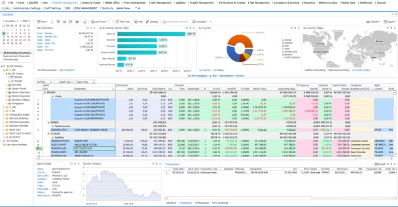Switch to the Profits/Losses tab
Image resolution: width=398 pixels, height=207 pixels.
(202, 203)
